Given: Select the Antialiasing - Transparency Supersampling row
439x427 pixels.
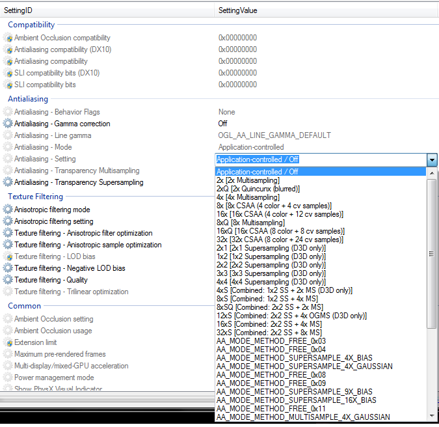Looking at the screenshot, I should click(x=107, y=182).
